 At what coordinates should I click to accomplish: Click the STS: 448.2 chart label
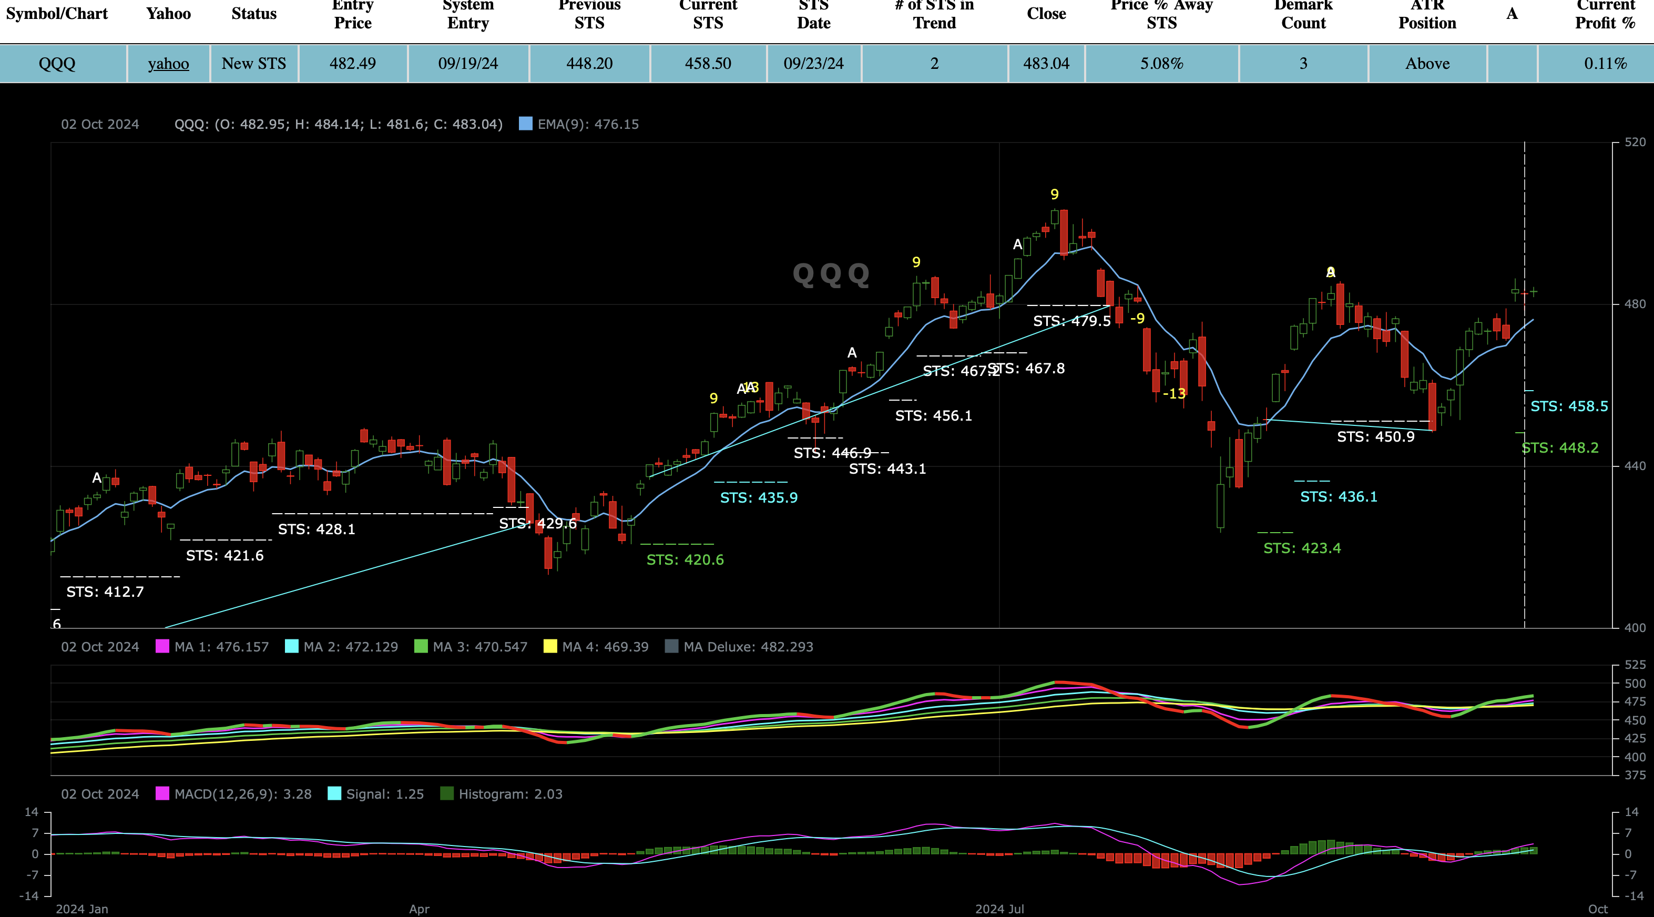pos(1560,447)
